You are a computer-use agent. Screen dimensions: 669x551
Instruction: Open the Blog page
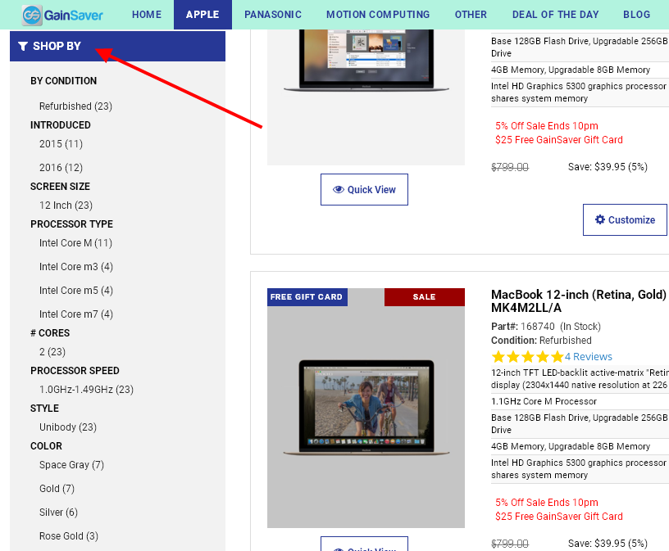coord(636,15)
